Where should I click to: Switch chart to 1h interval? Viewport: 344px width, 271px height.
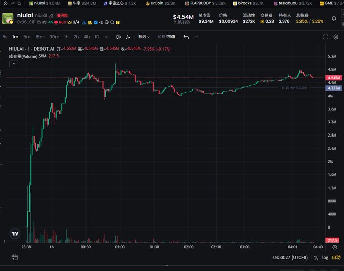click(x=66, y=37)
